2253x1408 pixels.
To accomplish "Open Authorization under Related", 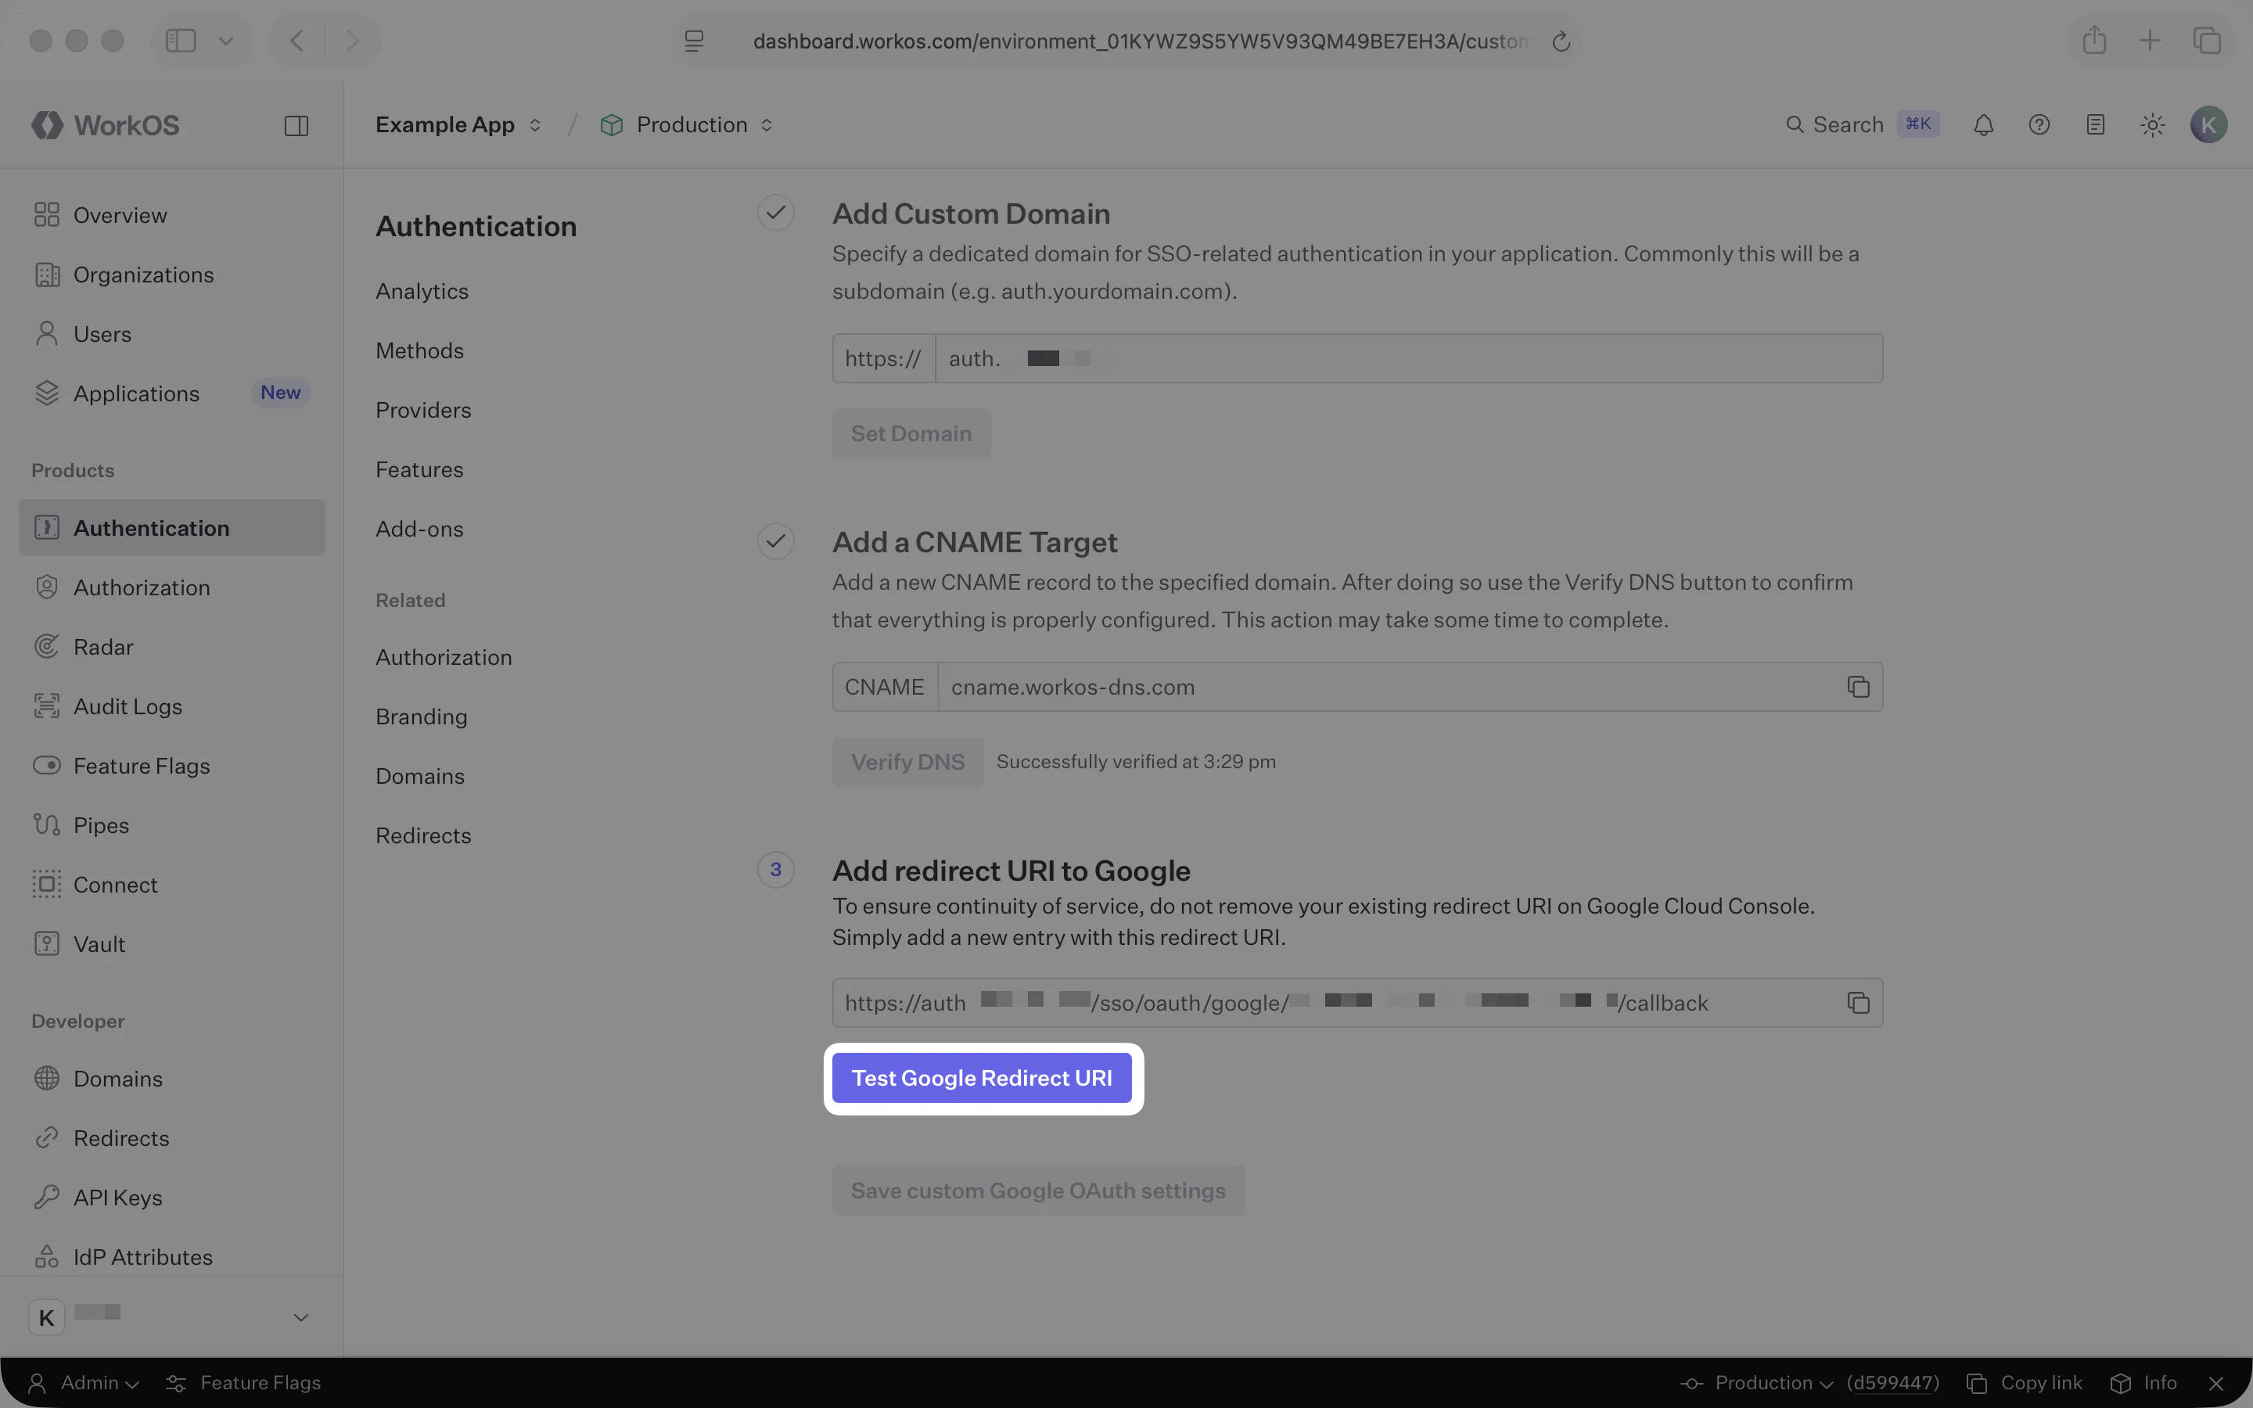I will point(444,657).
